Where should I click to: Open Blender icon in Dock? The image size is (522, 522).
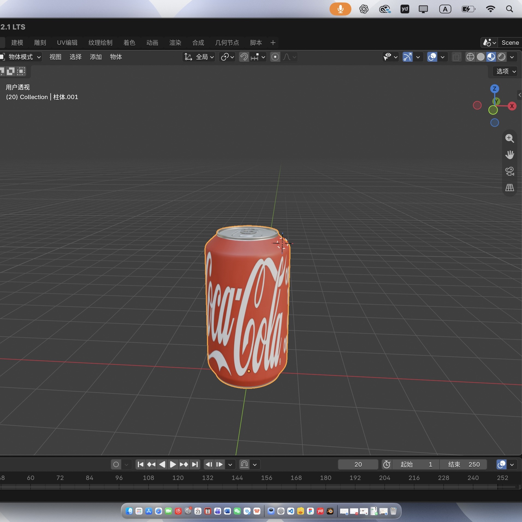pyautogui.click(x=330, y=511)
